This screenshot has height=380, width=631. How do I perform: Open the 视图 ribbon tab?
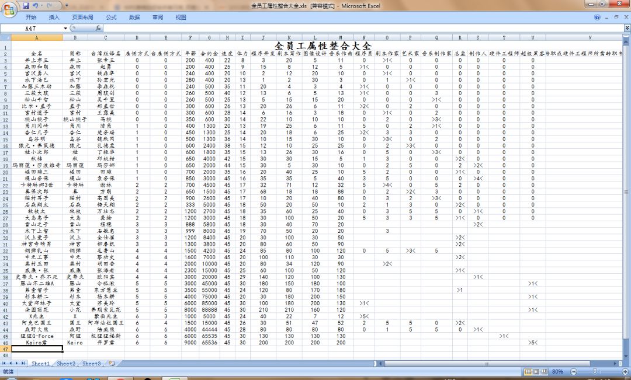(x=181, y=18)
